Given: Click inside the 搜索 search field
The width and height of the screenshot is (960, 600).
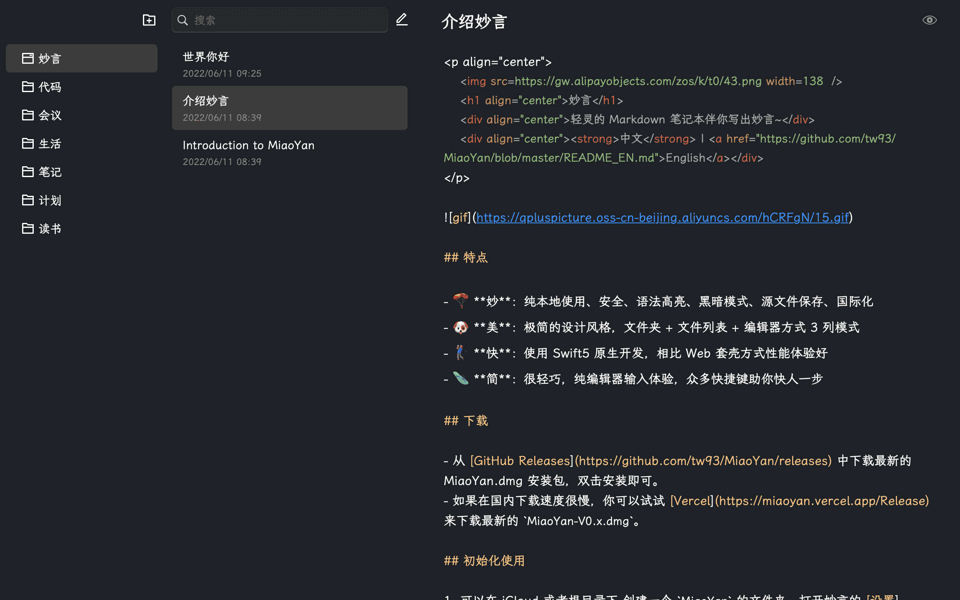Looking at the screenshot, I should (x=279, y=20).
